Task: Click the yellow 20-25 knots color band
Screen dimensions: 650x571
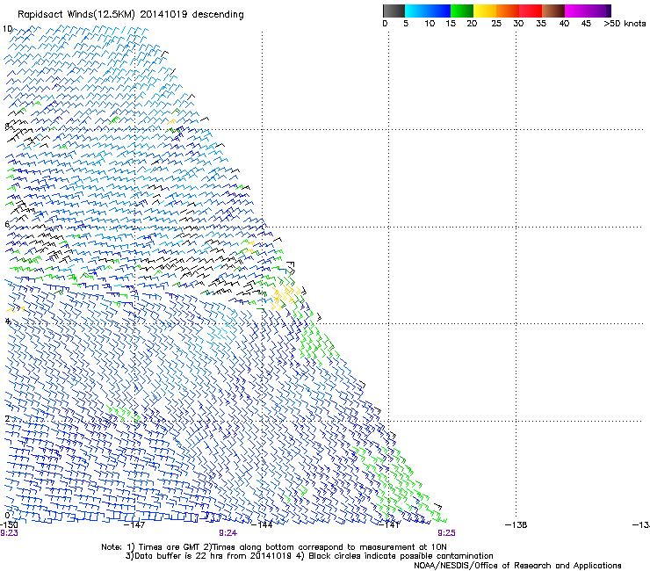Action: (485, 11)
